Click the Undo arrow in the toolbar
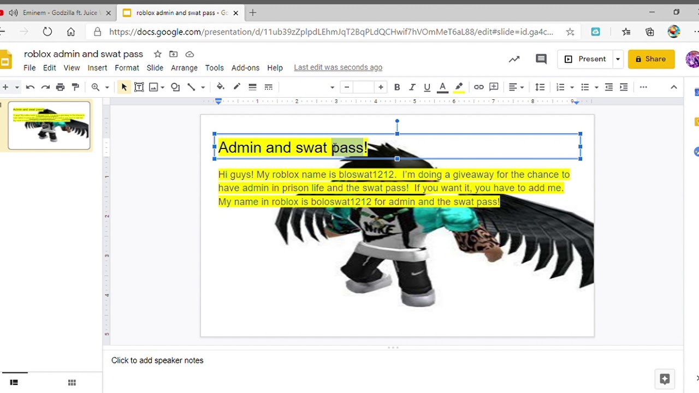The image size is (699, 393). point(30,87)
